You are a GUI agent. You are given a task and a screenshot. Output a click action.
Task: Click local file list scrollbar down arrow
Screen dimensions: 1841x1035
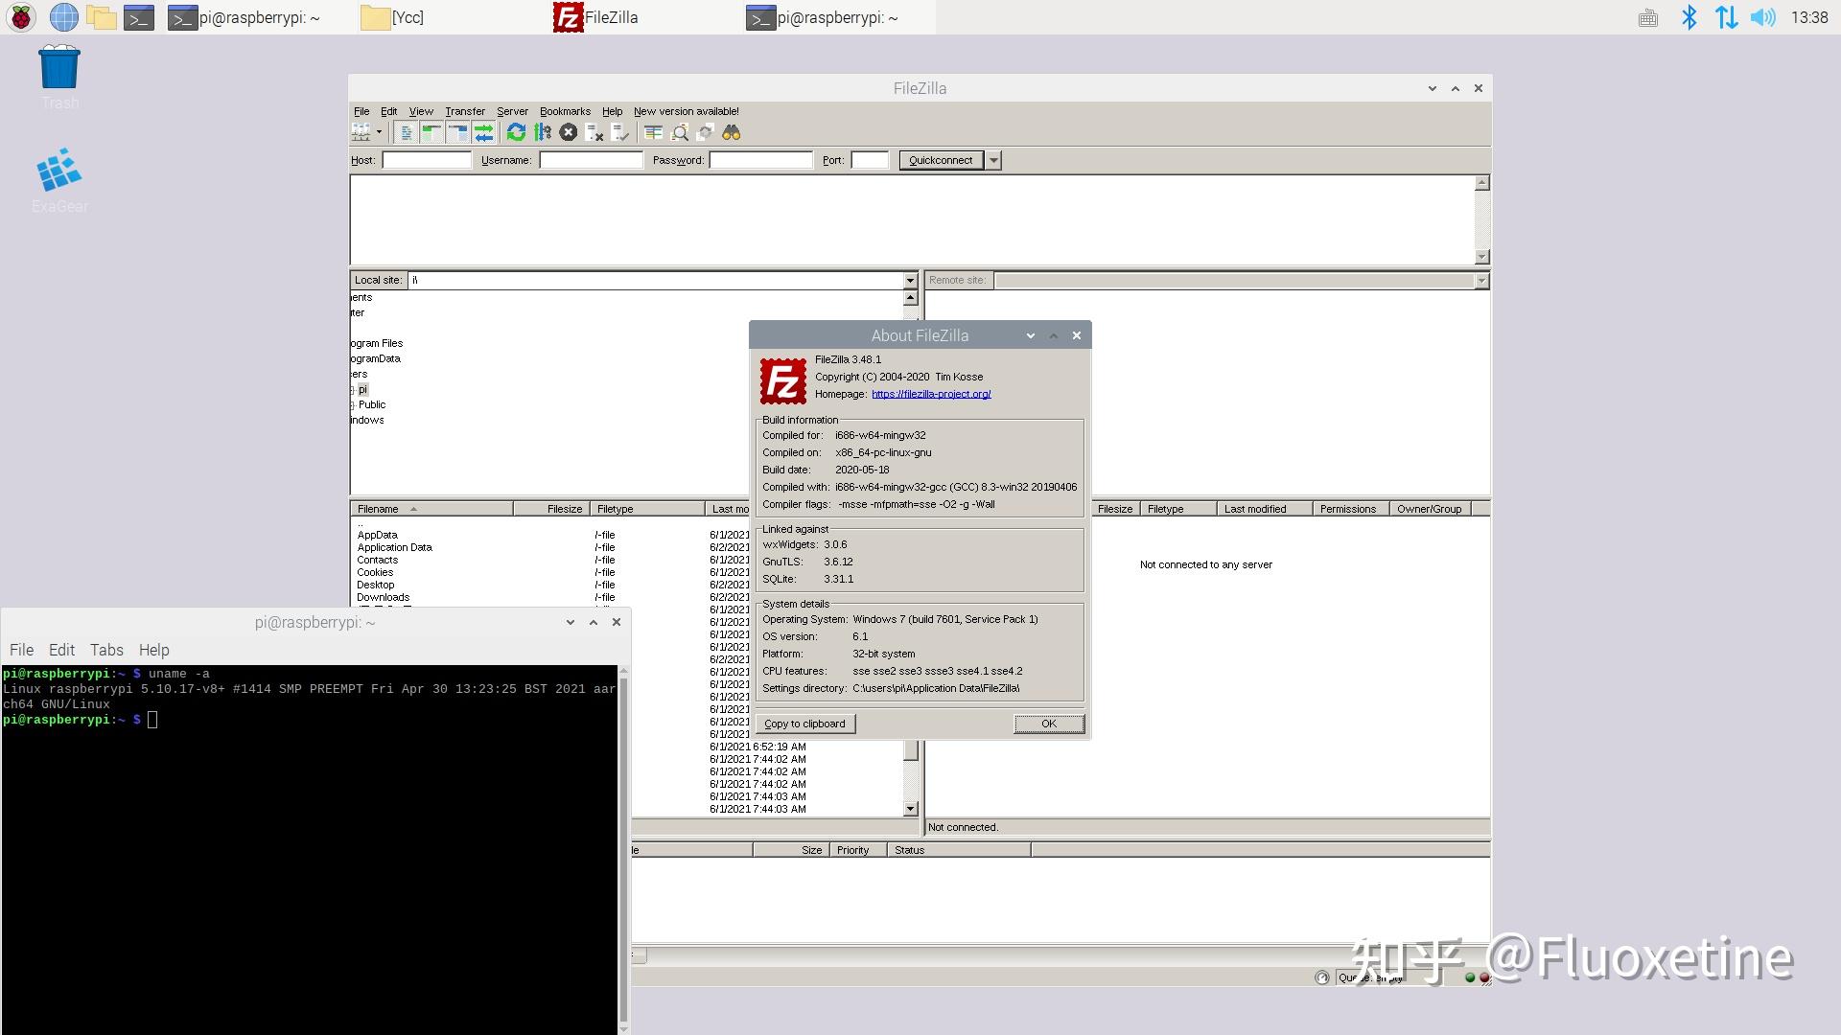pyautogui.click(x=910, y=809)
